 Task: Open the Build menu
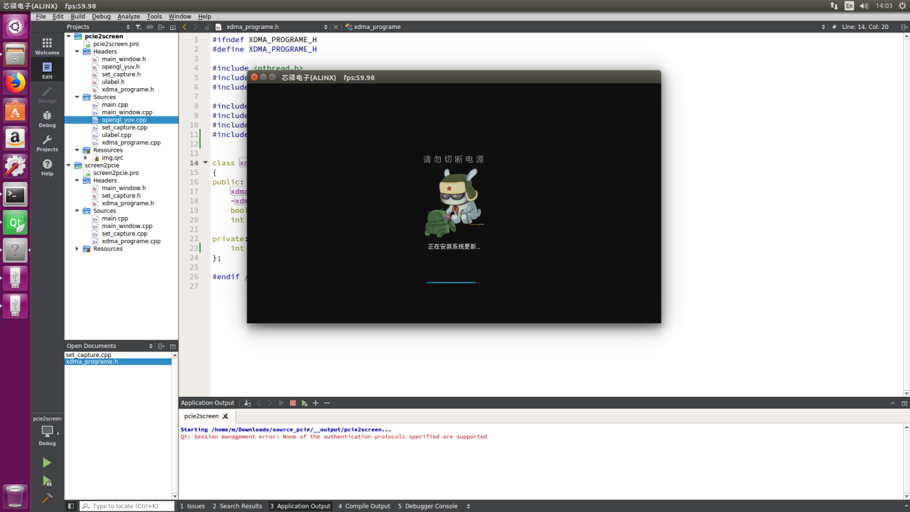point(78,17)
